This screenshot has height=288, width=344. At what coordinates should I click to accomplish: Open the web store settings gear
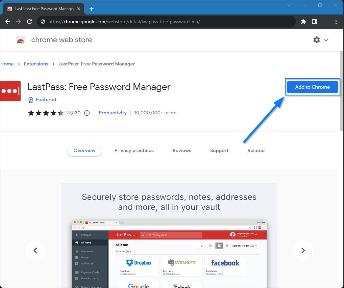tap(316, 40)
